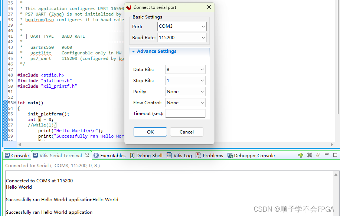This screenshot has height=216, width=340.
Task: Switch to the Debug Shell tab
Action: pos(146,155)
